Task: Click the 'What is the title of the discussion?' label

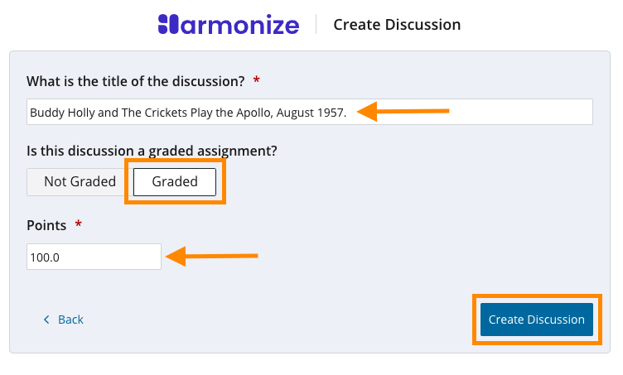Action: tap(135, 81)
